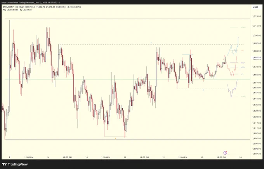Click date 14 on the time axis
This screenshot has height=169, width=264.
240,157
